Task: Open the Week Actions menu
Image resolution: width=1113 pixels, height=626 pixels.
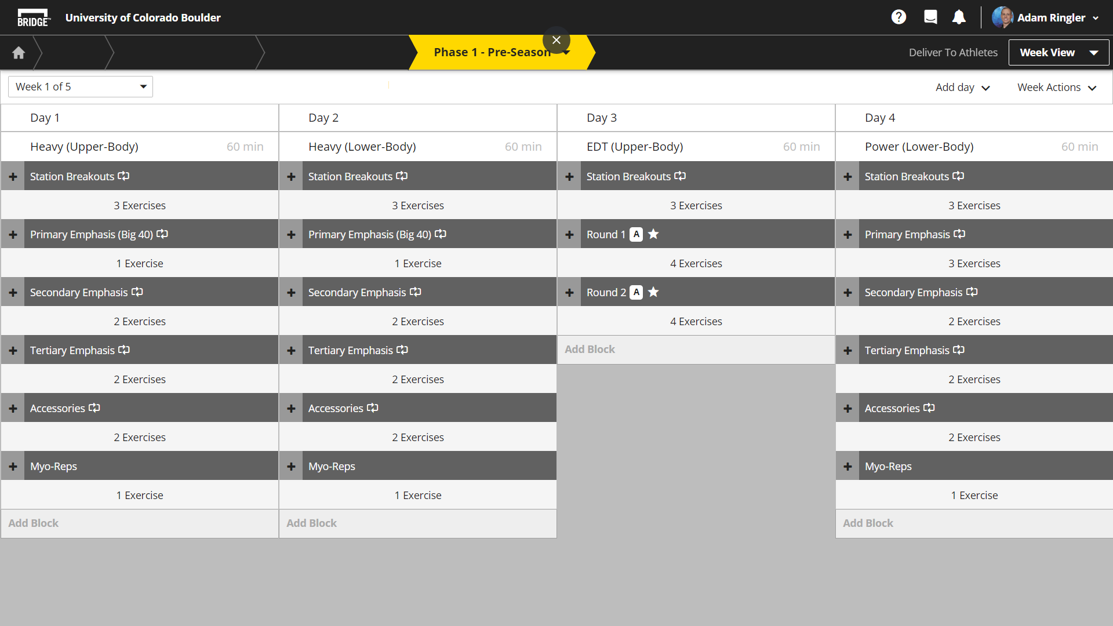Action: [x=1056, y=88]
